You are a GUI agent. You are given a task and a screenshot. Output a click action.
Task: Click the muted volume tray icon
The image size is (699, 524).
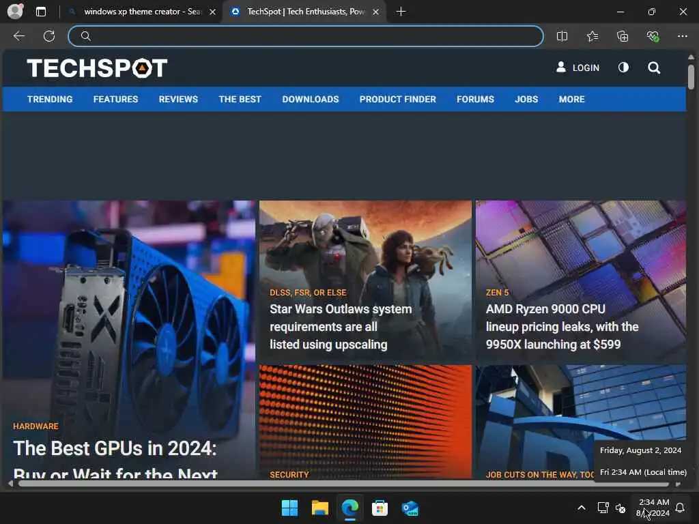(620, 508)
